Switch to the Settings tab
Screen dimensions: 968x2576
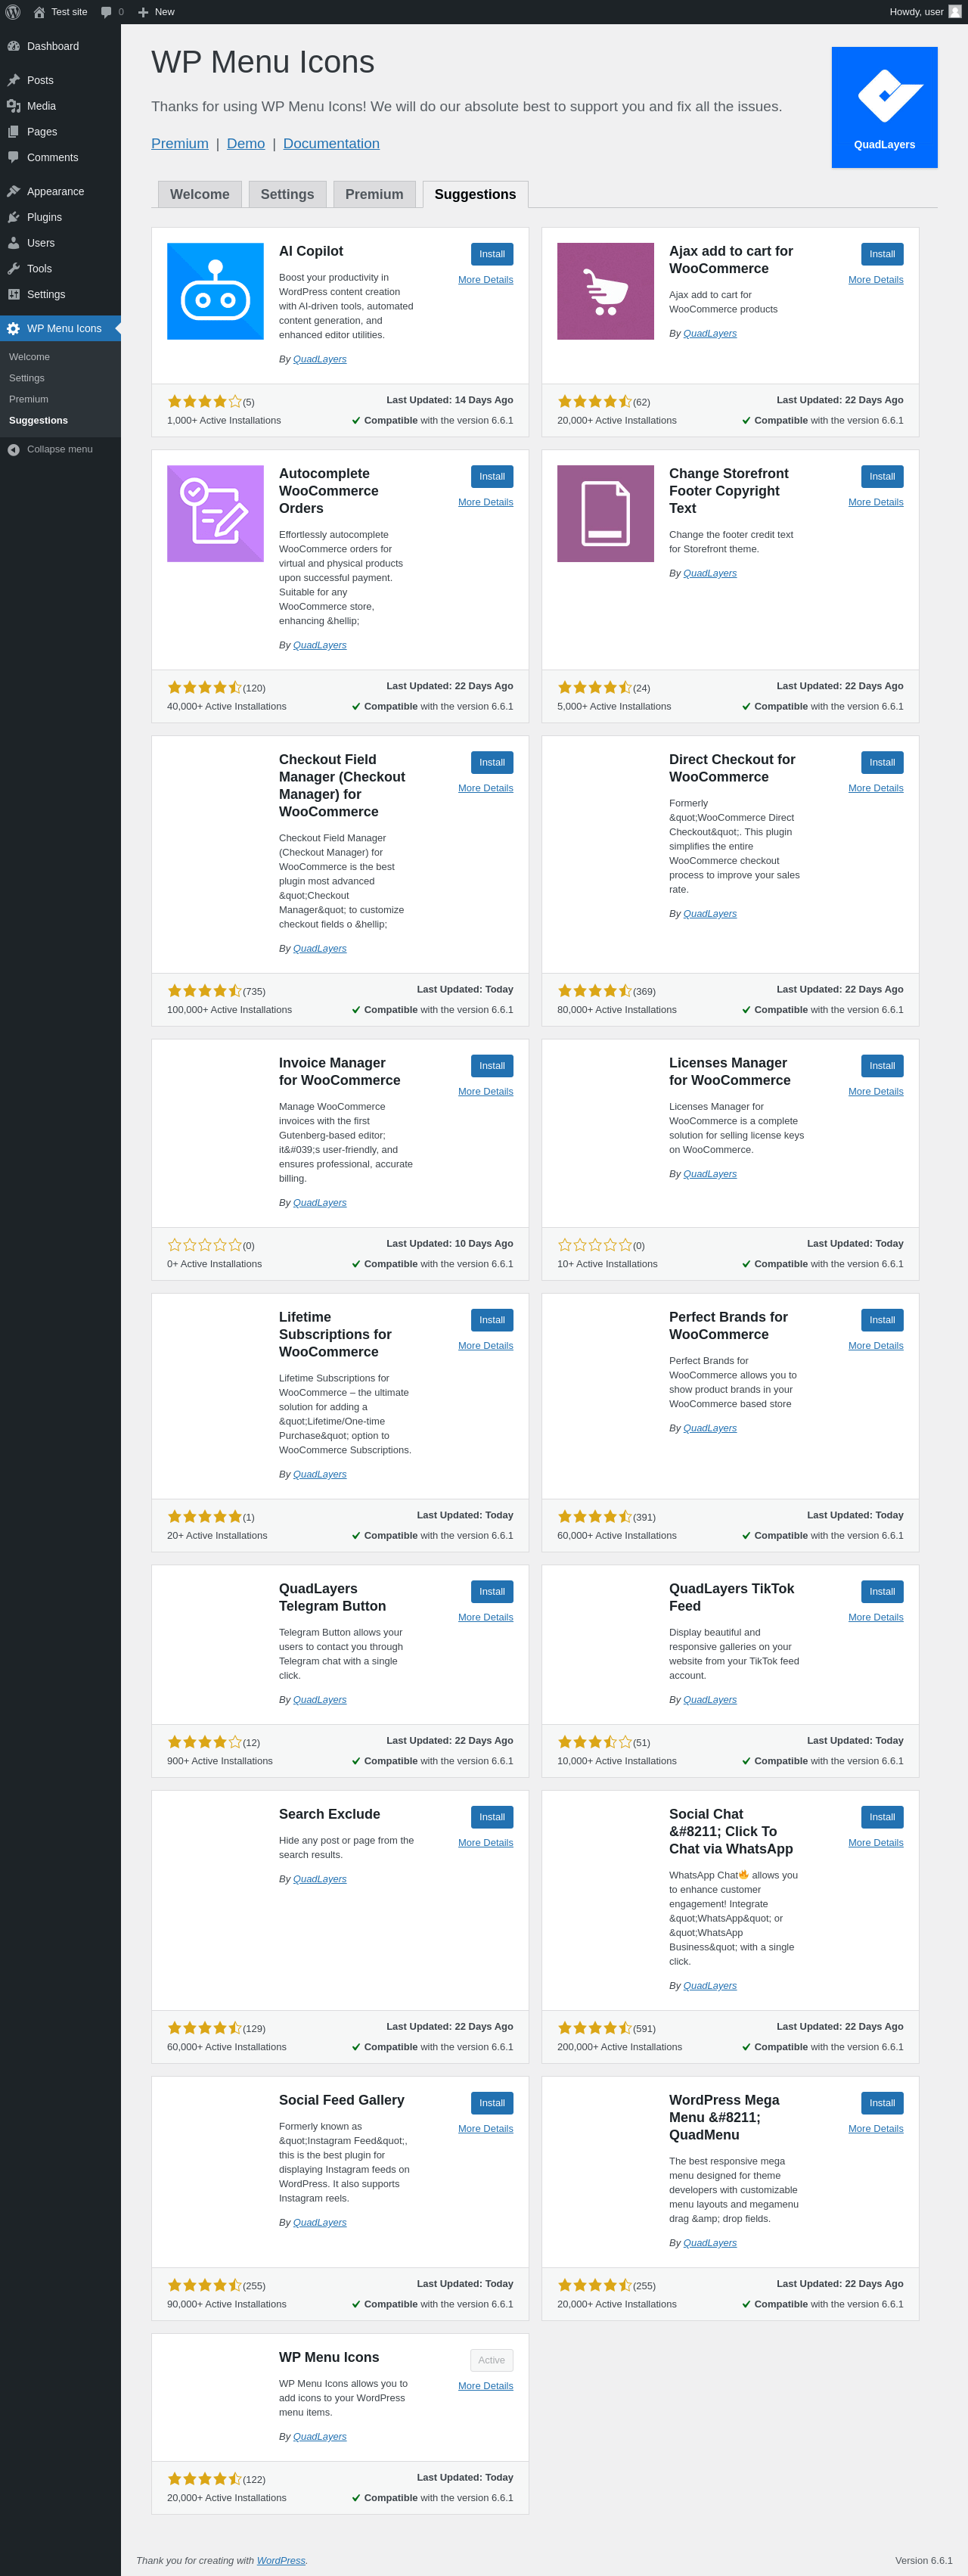[287, 194]
